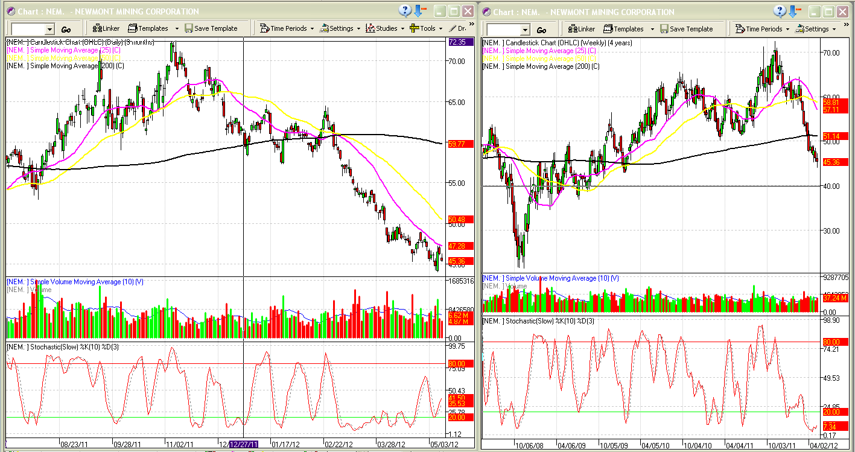Click the 11/02/11 date on the daily chart axis
This screenshot has width=855, height=452.
(180, 444)
